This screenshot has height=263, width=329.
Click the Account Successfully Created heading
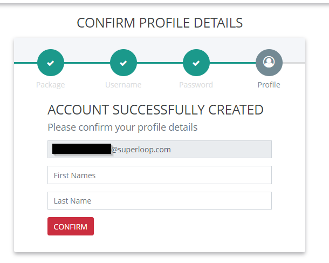(x=155, y=110)
